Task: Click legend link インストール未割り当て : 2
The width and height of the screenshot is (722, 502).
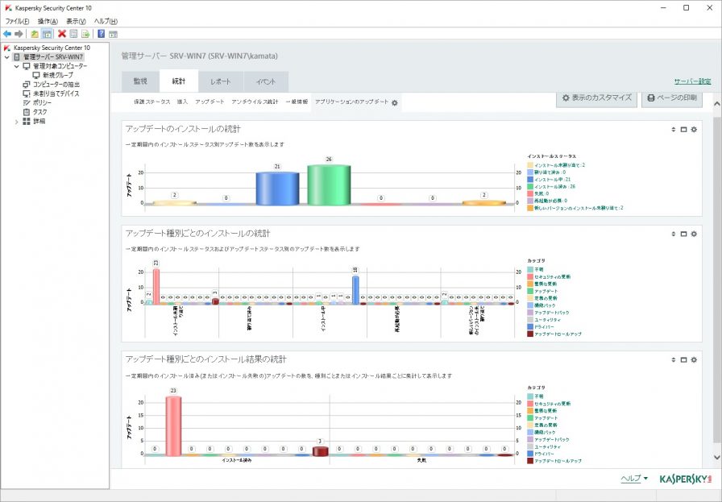Action: (x=559, y=165)
